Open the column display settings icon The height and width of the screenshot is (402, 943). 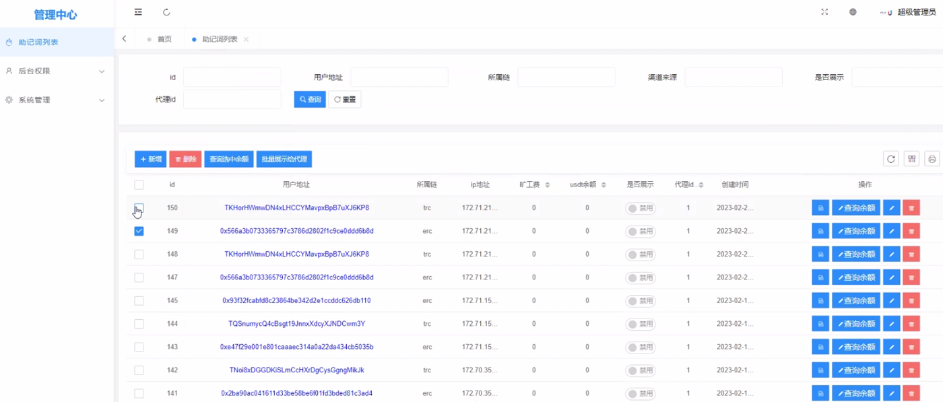911,159
